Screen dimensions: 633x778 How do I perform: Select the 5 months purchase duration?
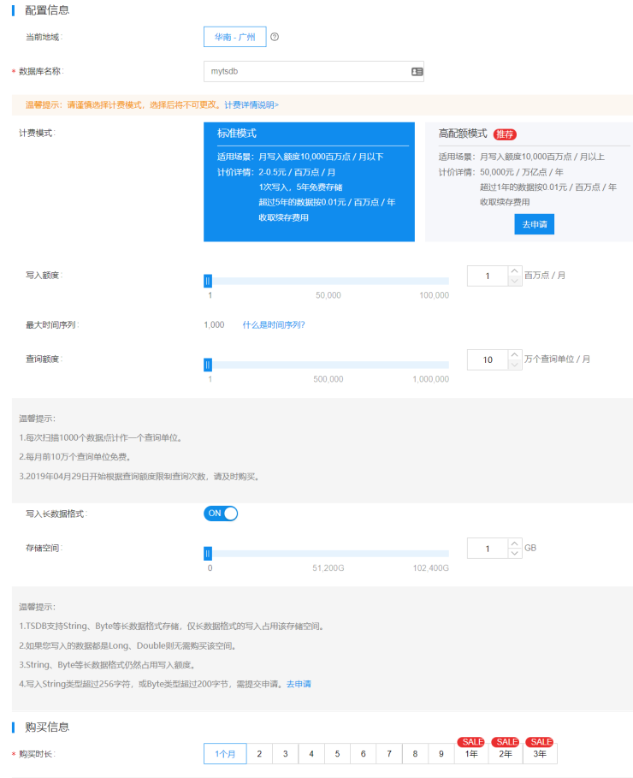pos(337,754)
